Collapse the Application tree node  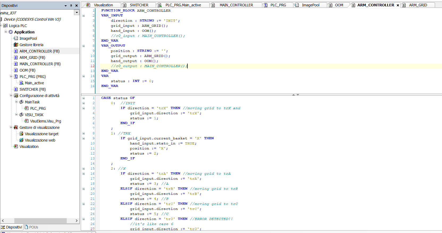(x=6, y=32)
